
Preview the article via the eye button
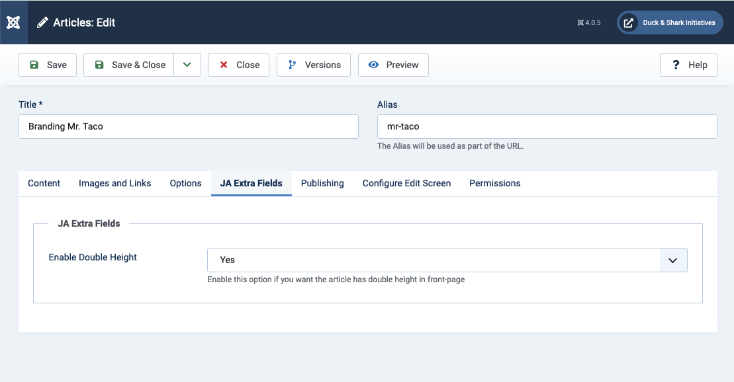(x=393, y=65)
